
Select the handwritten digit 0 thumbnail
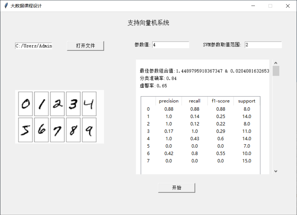coord(25,104)
